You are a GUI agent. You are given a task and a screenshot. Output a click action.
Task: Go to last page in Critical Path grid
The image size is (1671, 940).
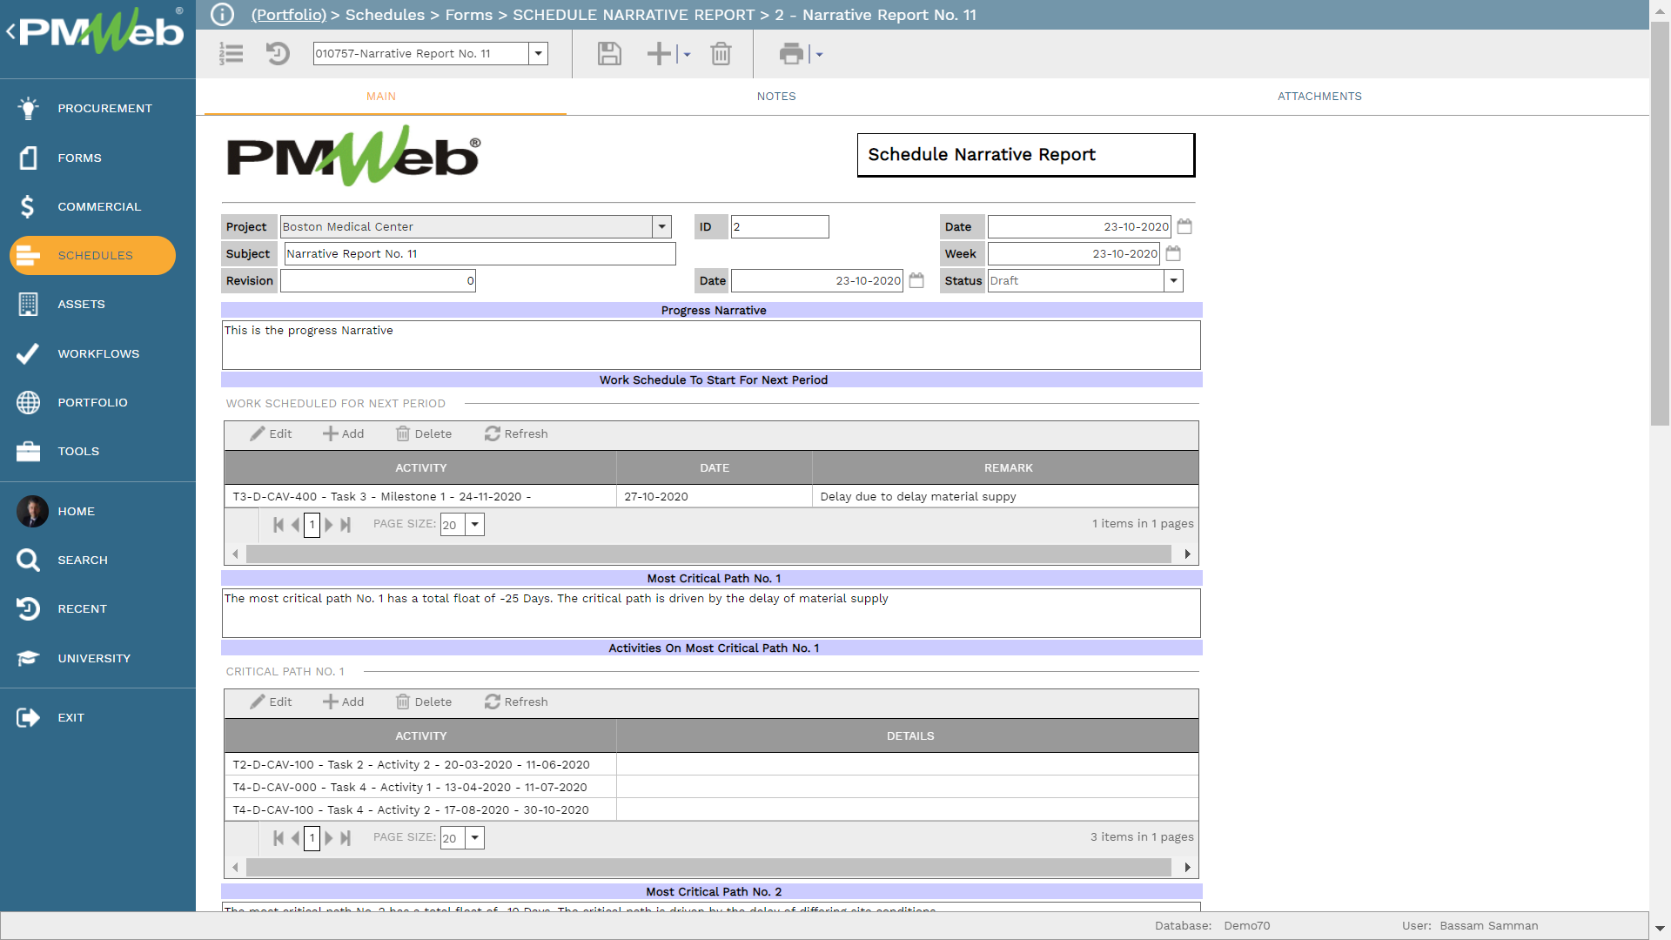tap(346, 837)
